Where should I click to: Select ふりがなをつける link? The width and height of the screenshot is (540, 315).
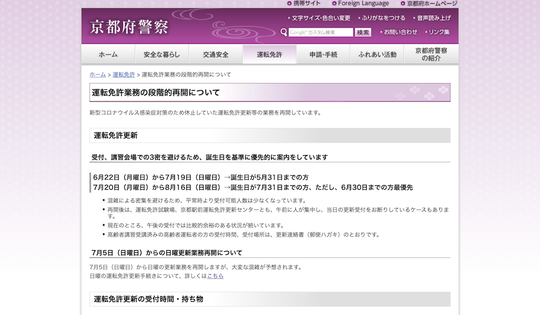pos(382,18)
